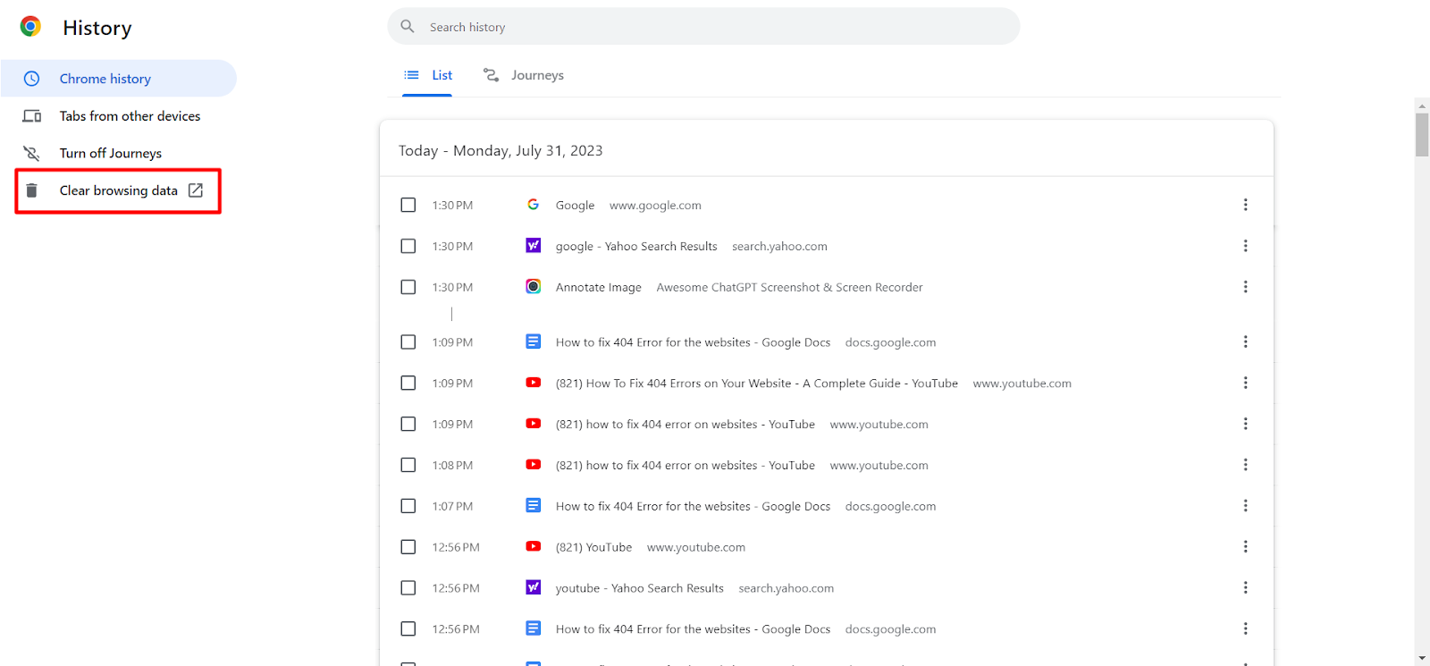
Task: Click the Google Docs favicon in the first 1:09 PM row
Action: click(x=534, y=341)
